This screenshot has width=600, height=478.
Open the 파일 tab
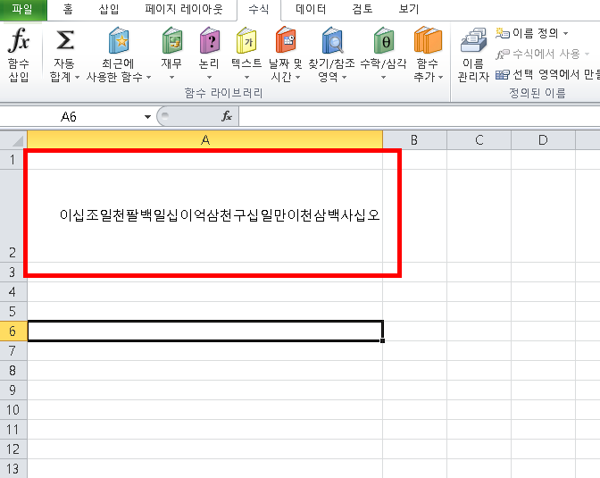tap(22, 9)
